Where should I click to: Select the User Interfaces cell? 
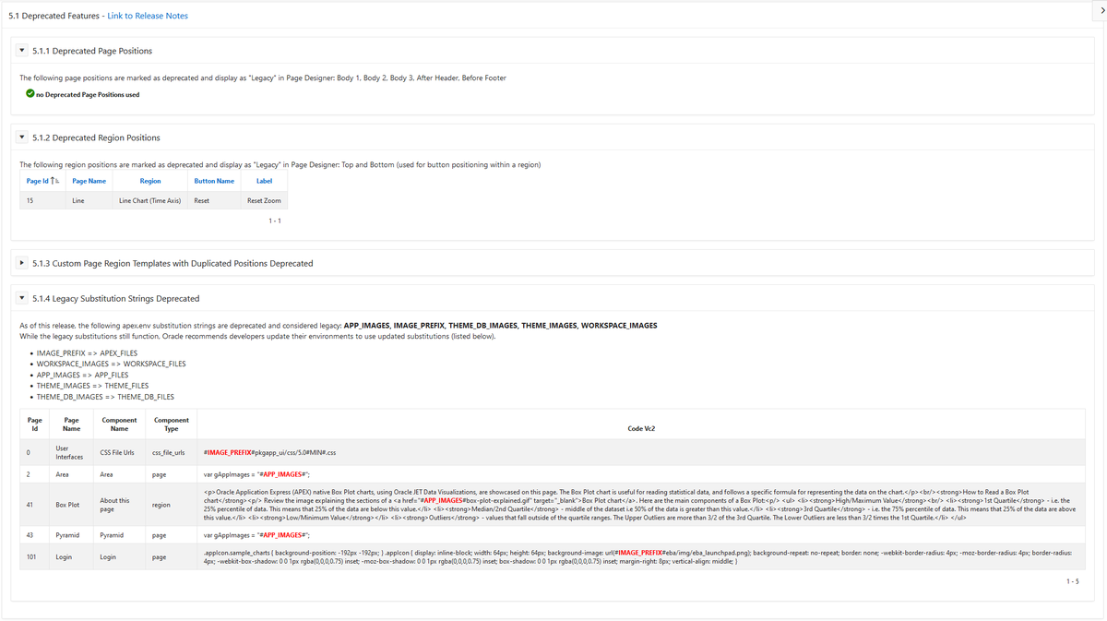(71, 452)
